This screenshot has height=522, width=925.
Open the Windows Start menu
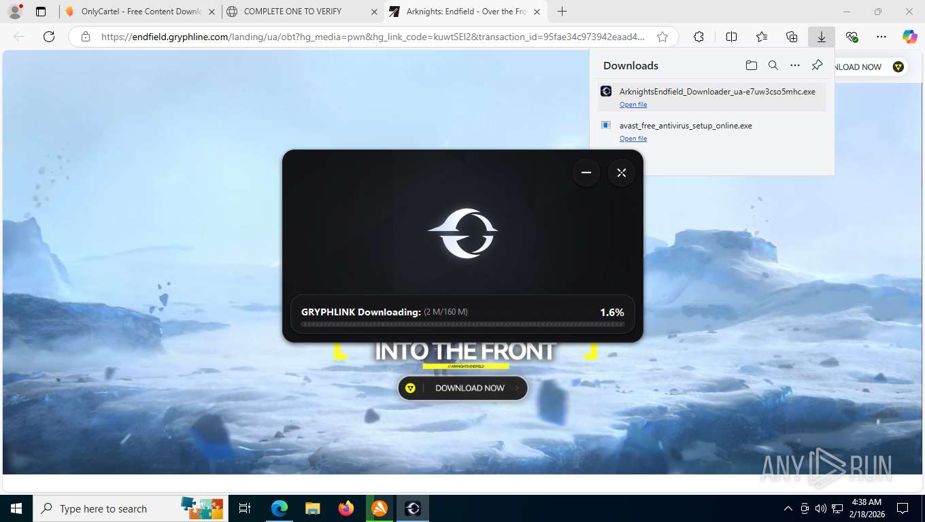(16, 508)
